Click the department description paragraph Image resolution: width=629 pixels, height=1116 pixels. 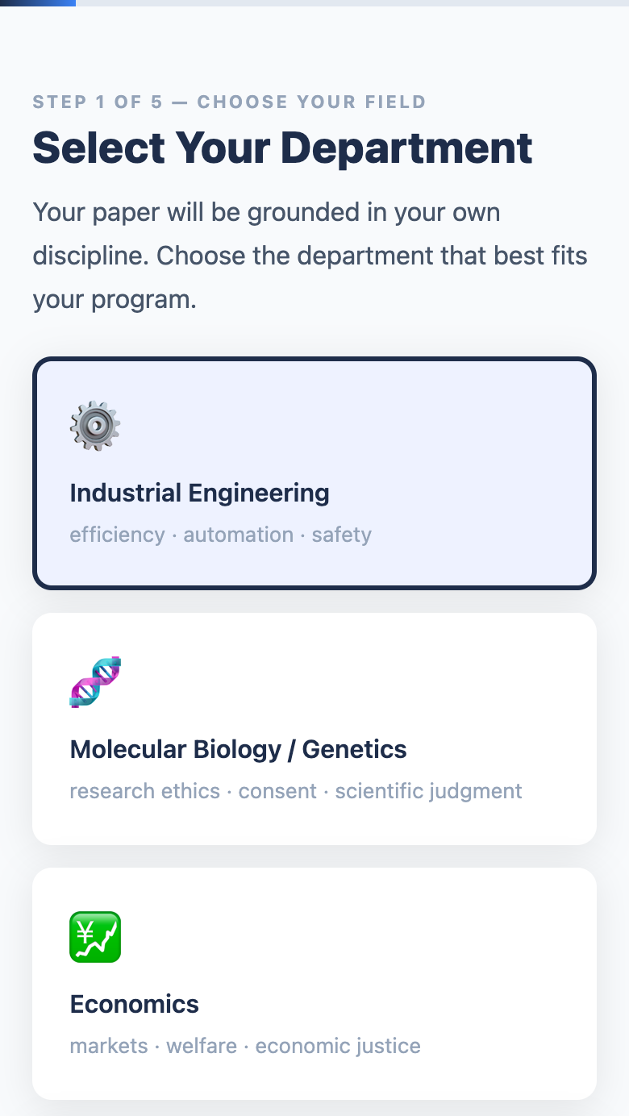pyautogui.click(x=310, y=256)
